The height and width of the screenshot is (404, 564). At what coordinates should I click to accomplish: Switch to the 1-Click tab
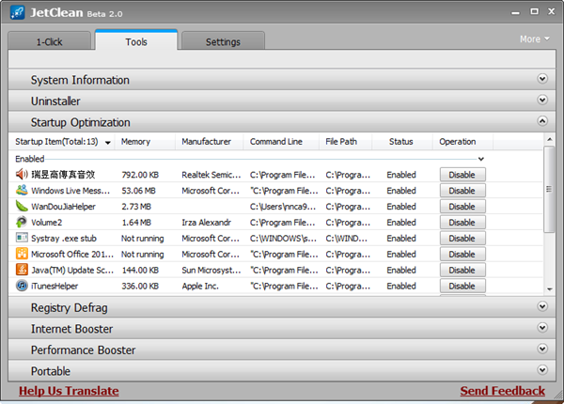(49, 41)
